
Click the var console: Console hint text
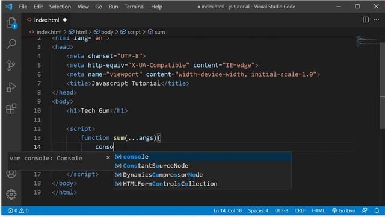[x=46, y=158]
